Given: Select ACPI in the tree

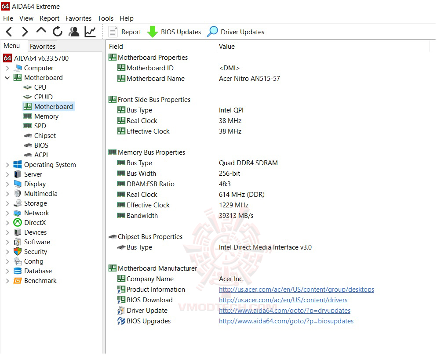Looking at the screenshot, I should 41,155.
